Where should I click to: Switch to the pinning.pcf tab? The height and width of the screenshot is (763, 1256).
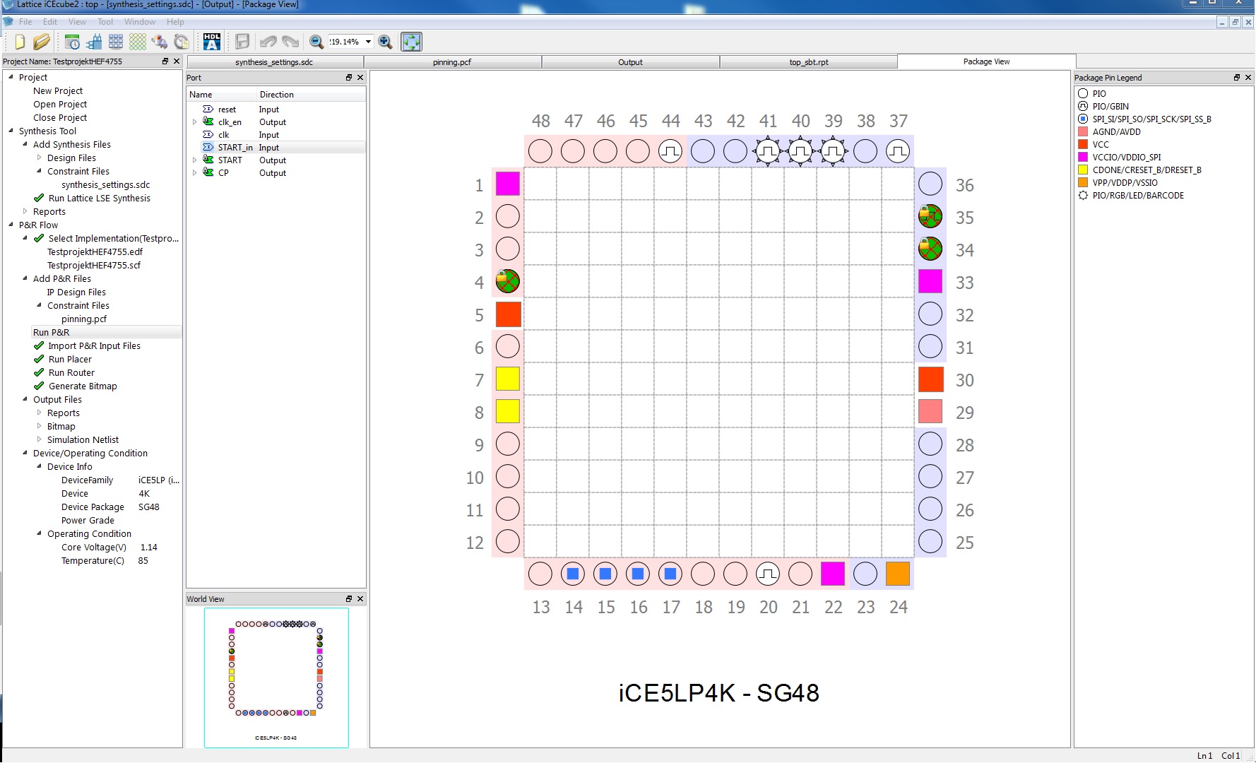click(452, 62)
